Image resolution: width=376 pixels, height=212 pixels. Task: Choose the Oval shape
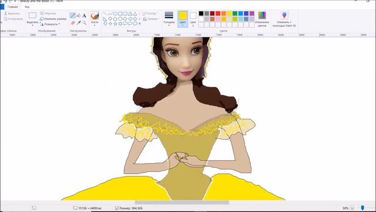pos(115,14)
